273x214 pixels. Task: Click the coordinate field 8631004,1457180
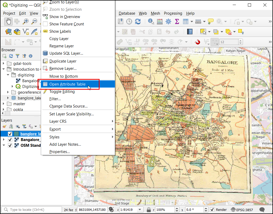[x=92, y=210]
